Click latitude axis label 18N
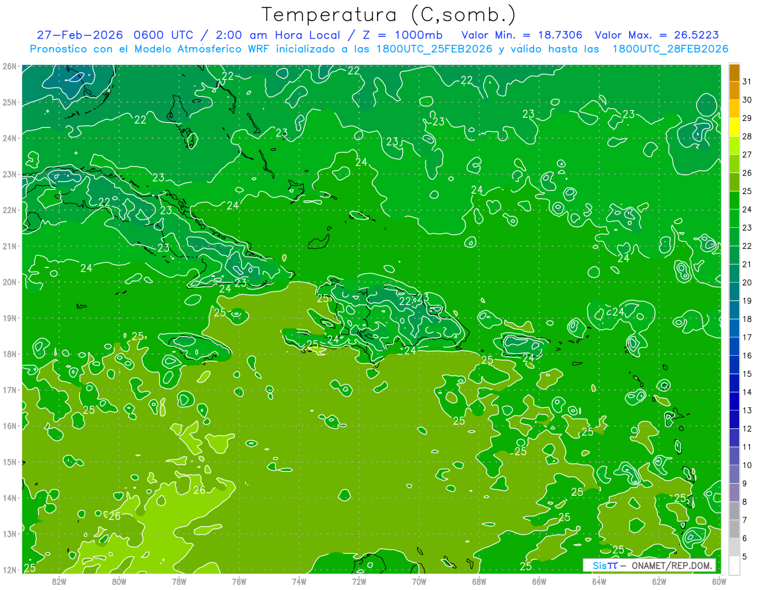Viewport: 764px width, 590px height. (9, 354)
